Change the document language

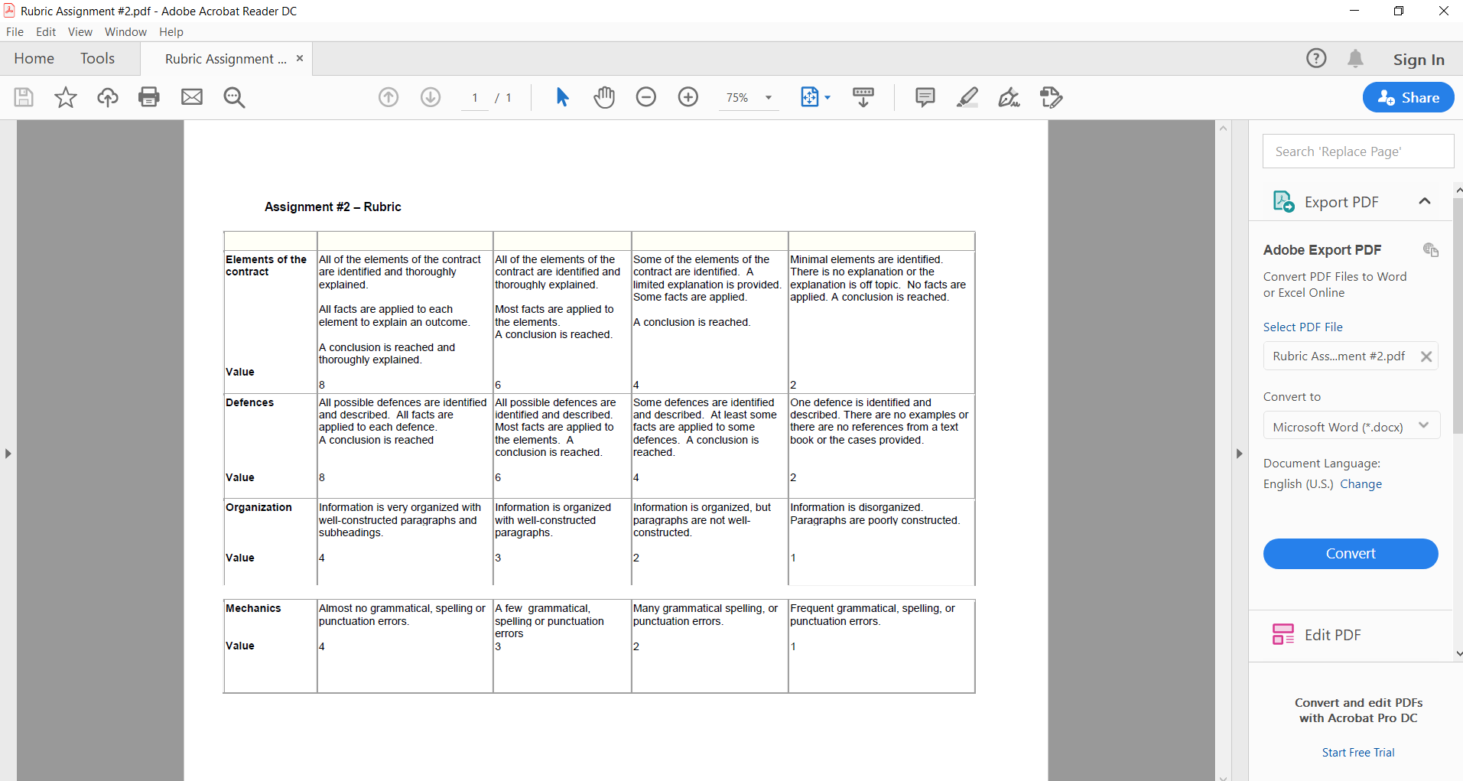(x=1362, y=483)
